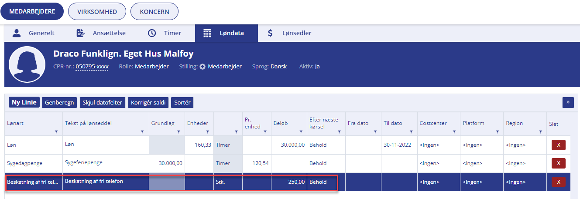The height and width of the screenshot is (199, 580).
Task: Open the Ansættelse tab
Action: pos(101,33)
